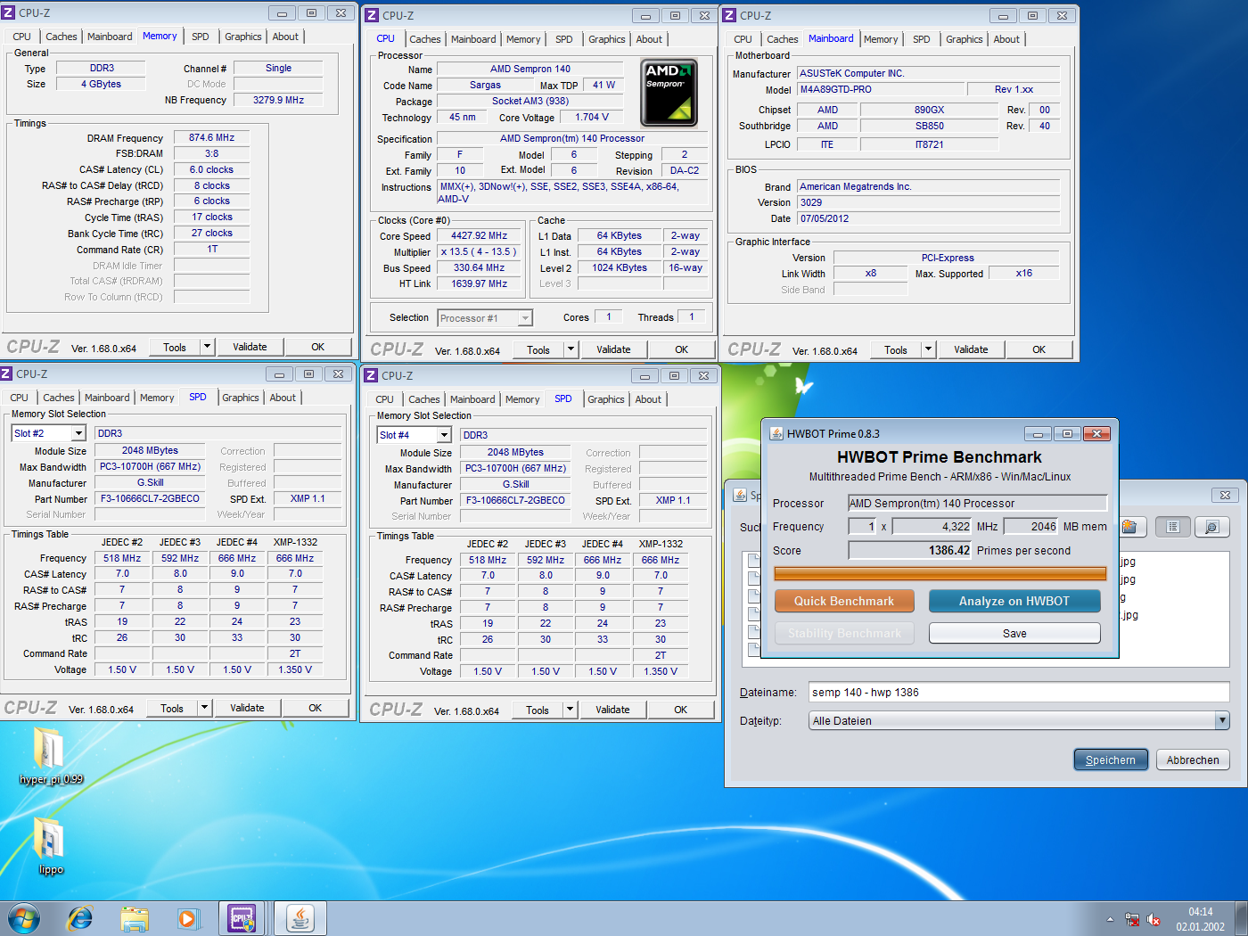Open CPU tab in CPU-Z Mainboard window
This screenshot has width=1248, height=936.
pyautogui.click(x=743, y=39)
